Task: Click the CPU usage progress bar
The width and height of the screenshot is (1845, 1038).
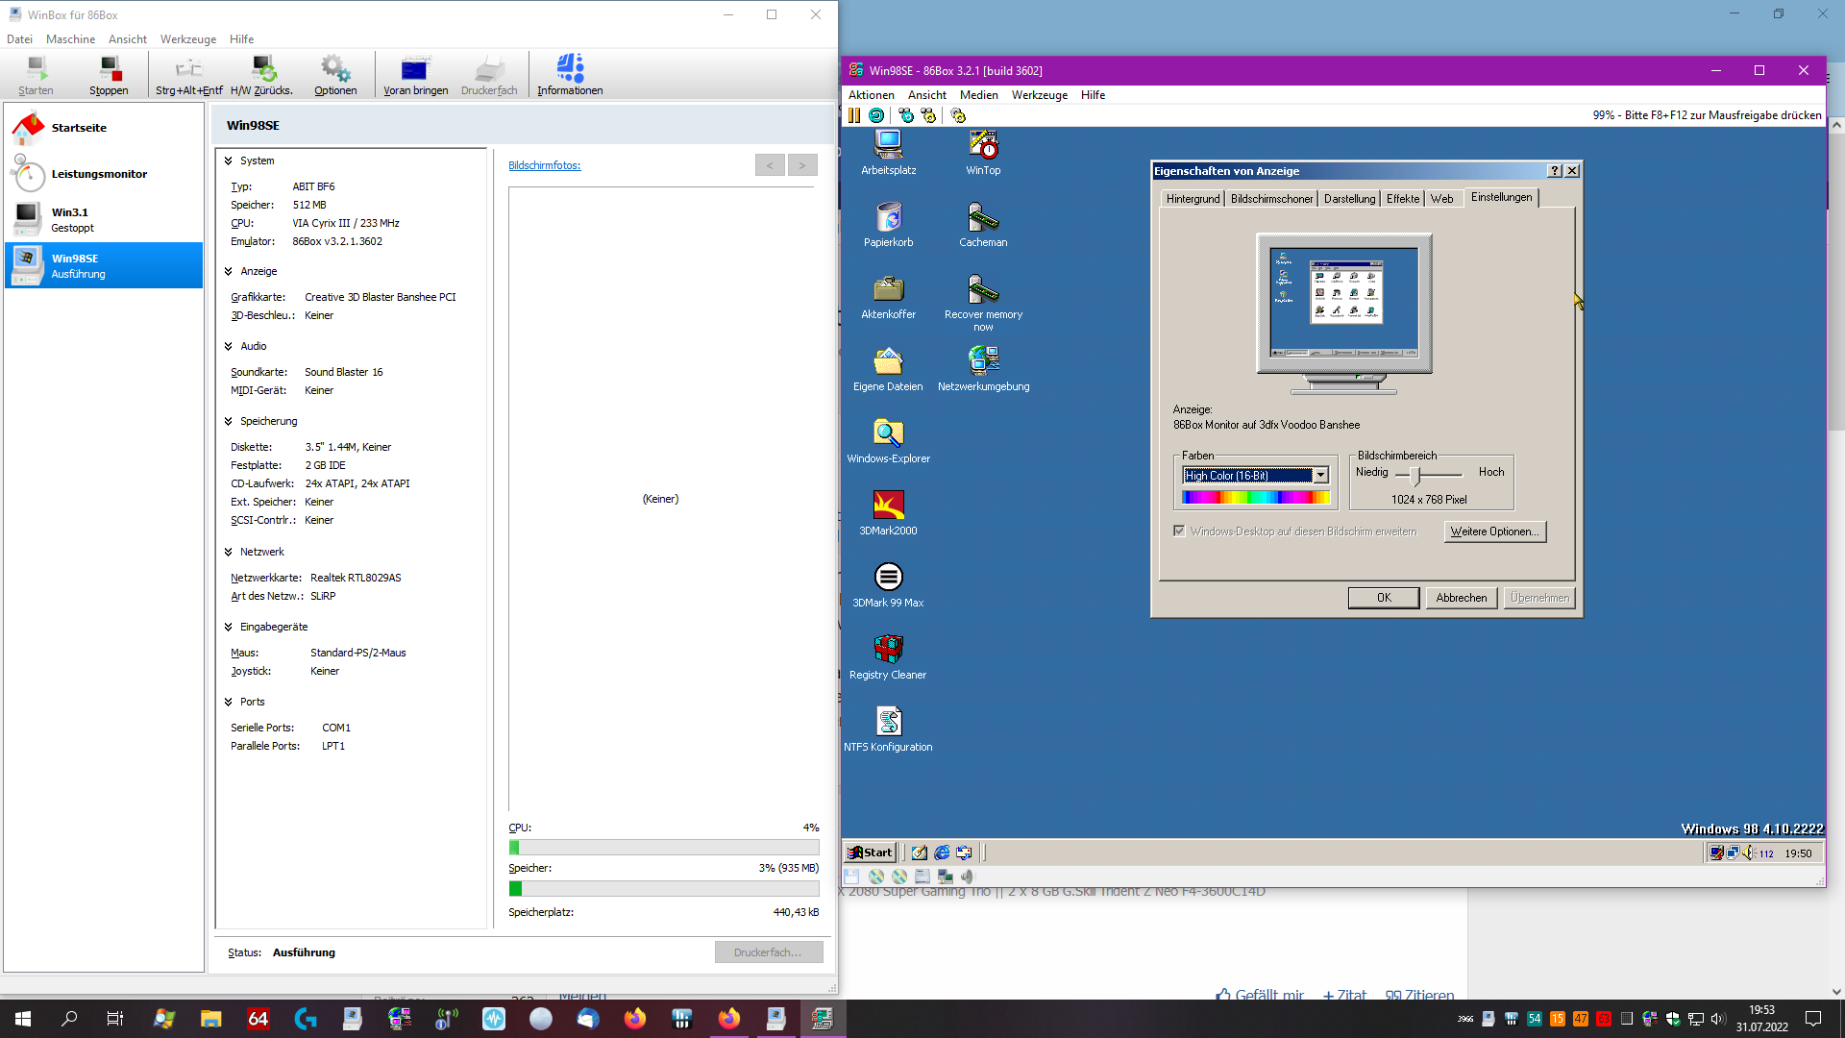Action: [663, 848]
